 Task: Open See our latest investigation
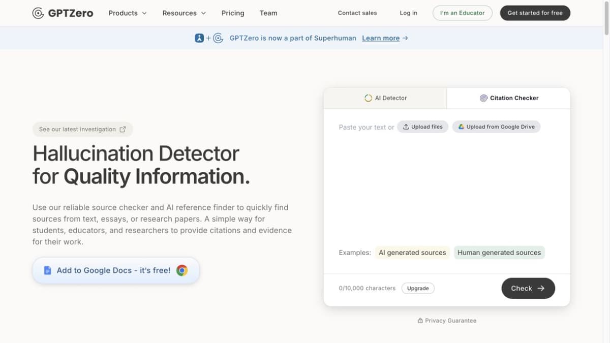pos(82,129)
